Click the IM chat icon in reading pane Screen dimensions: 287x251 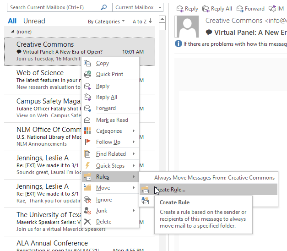pos(272,9)
